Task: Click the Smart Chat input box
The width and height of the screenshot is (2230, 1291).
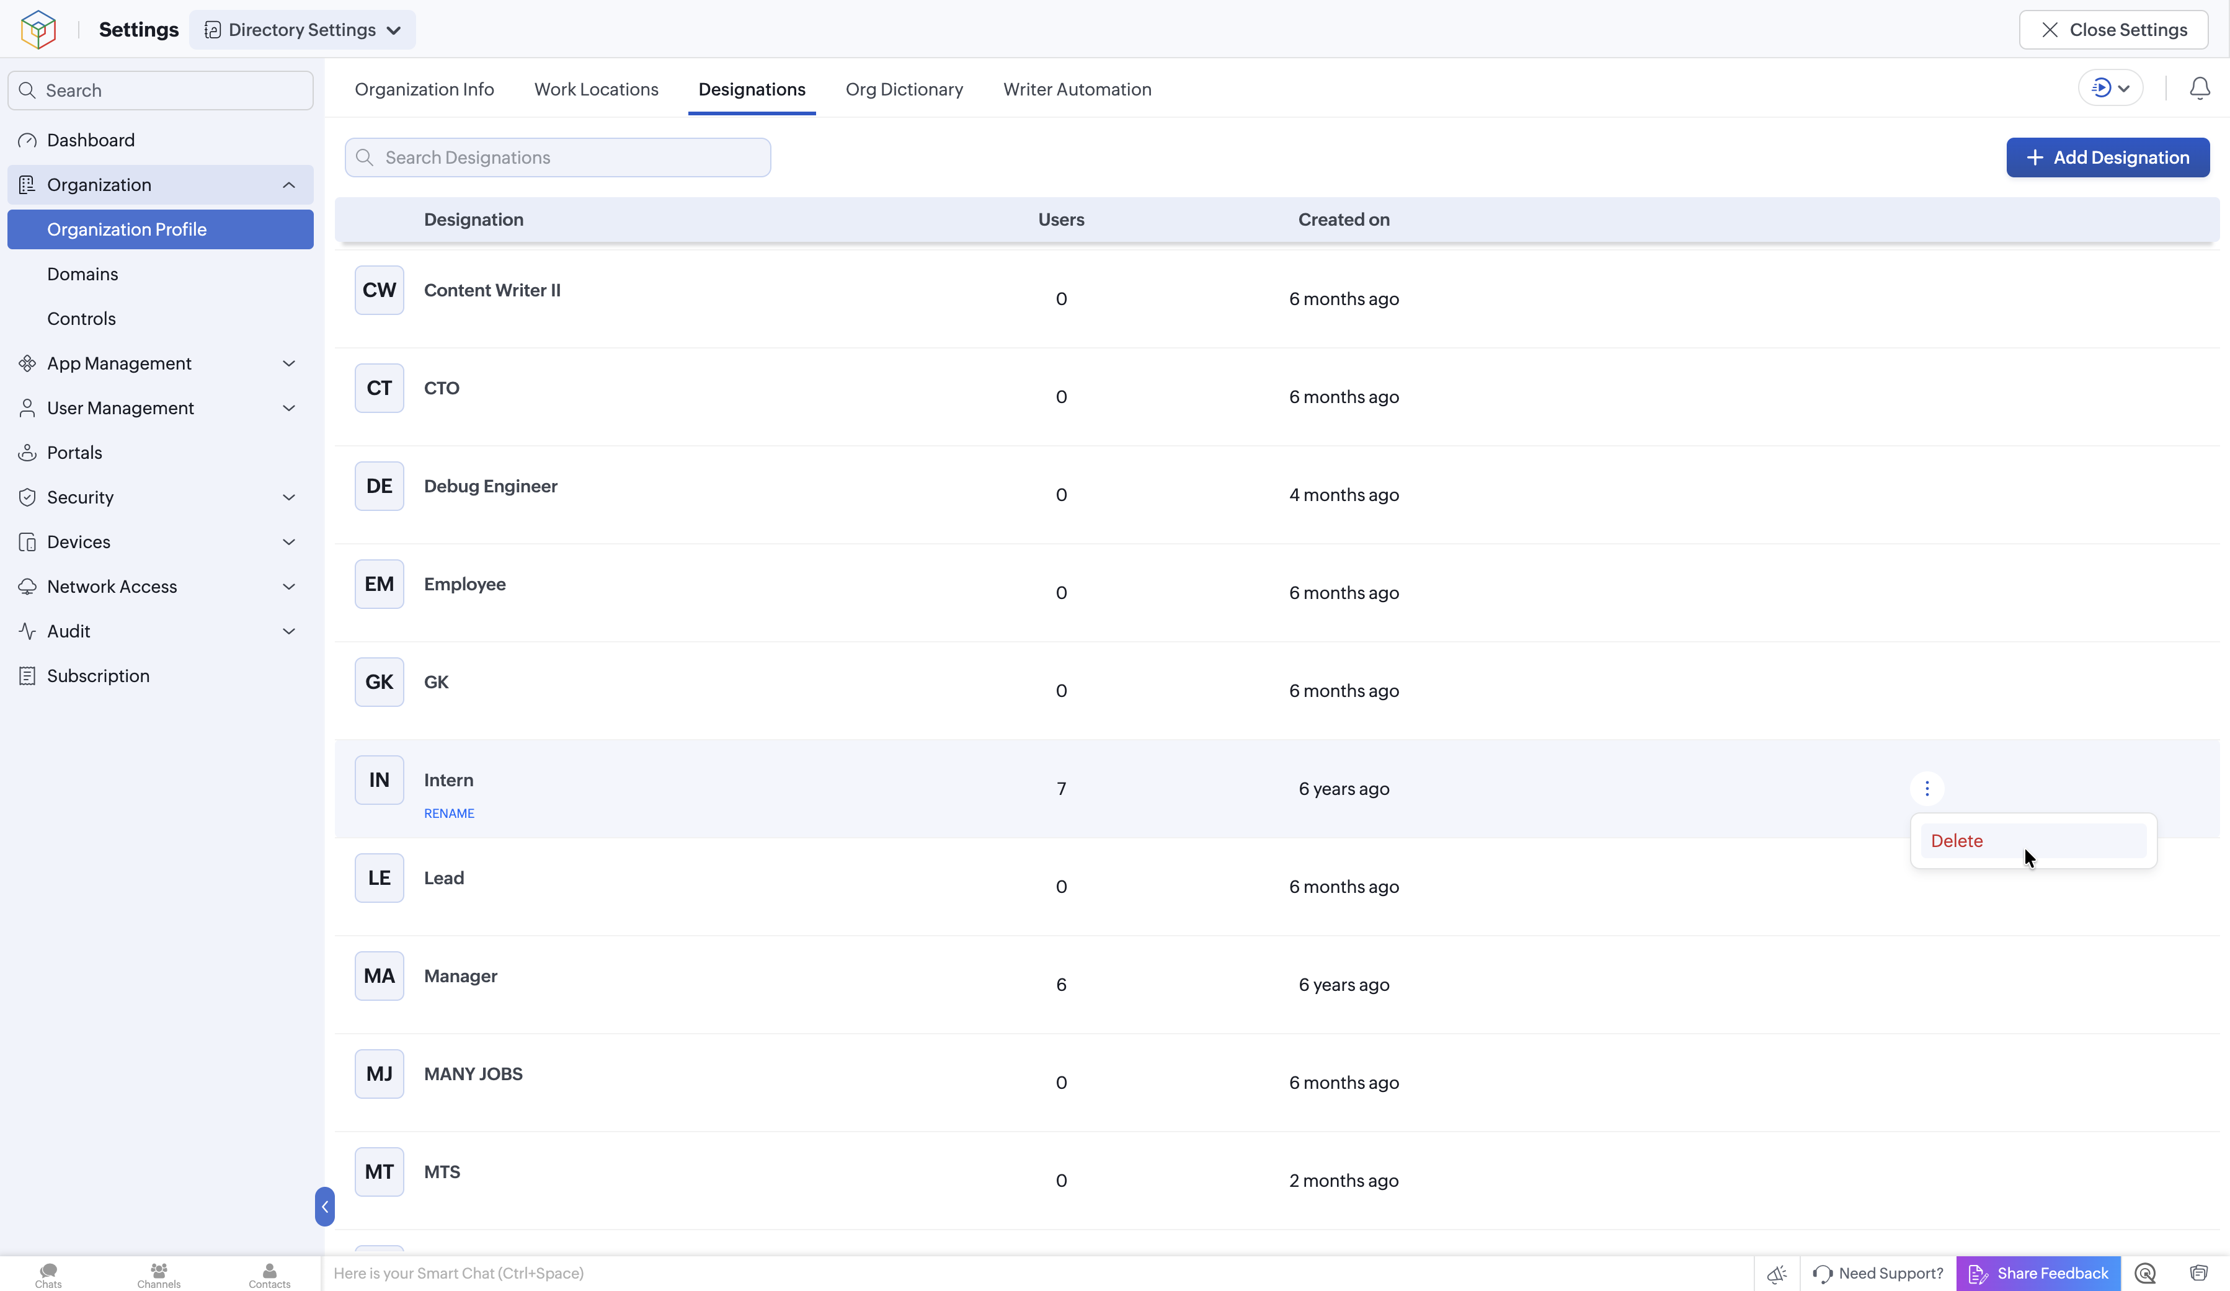Action: click(1037, 1273)
